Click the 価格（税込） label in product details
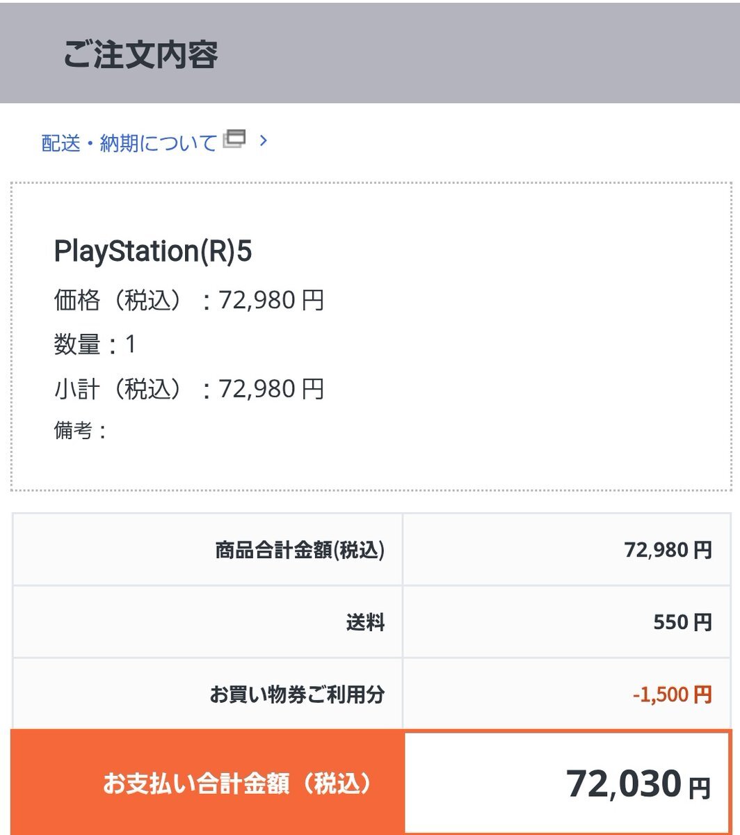This screenshot has width=740, height=835. point(120,301)
